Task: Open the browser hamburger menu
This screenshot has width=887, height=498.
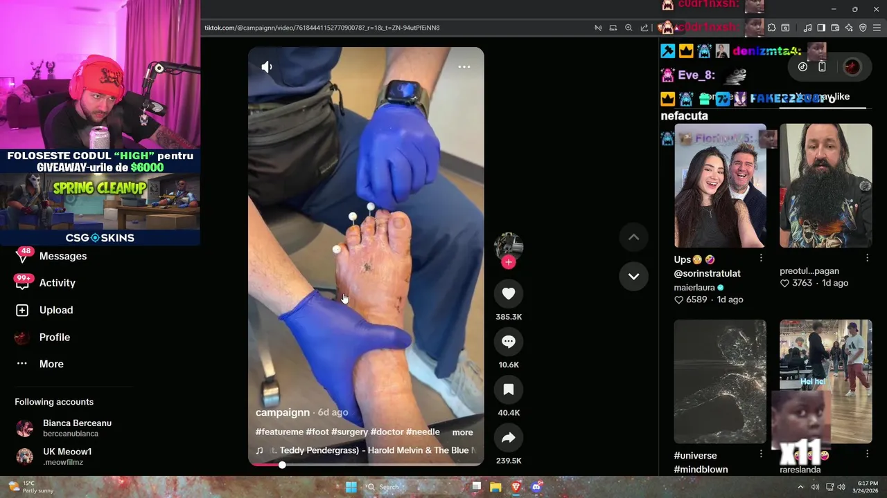Action: click(x=877, y=28)
